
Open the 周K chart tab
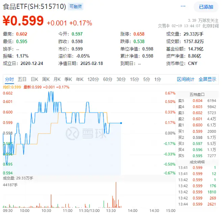[46, 79]
